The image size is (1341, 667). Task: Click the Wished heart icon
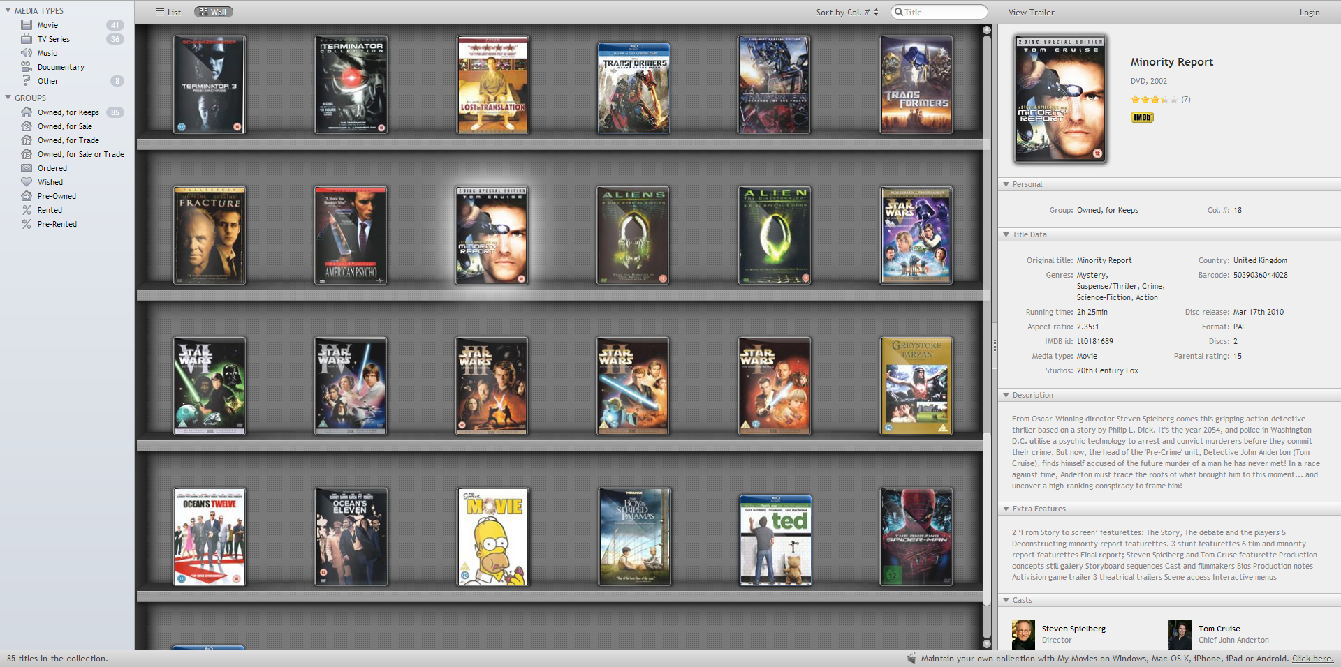point(27,182)
